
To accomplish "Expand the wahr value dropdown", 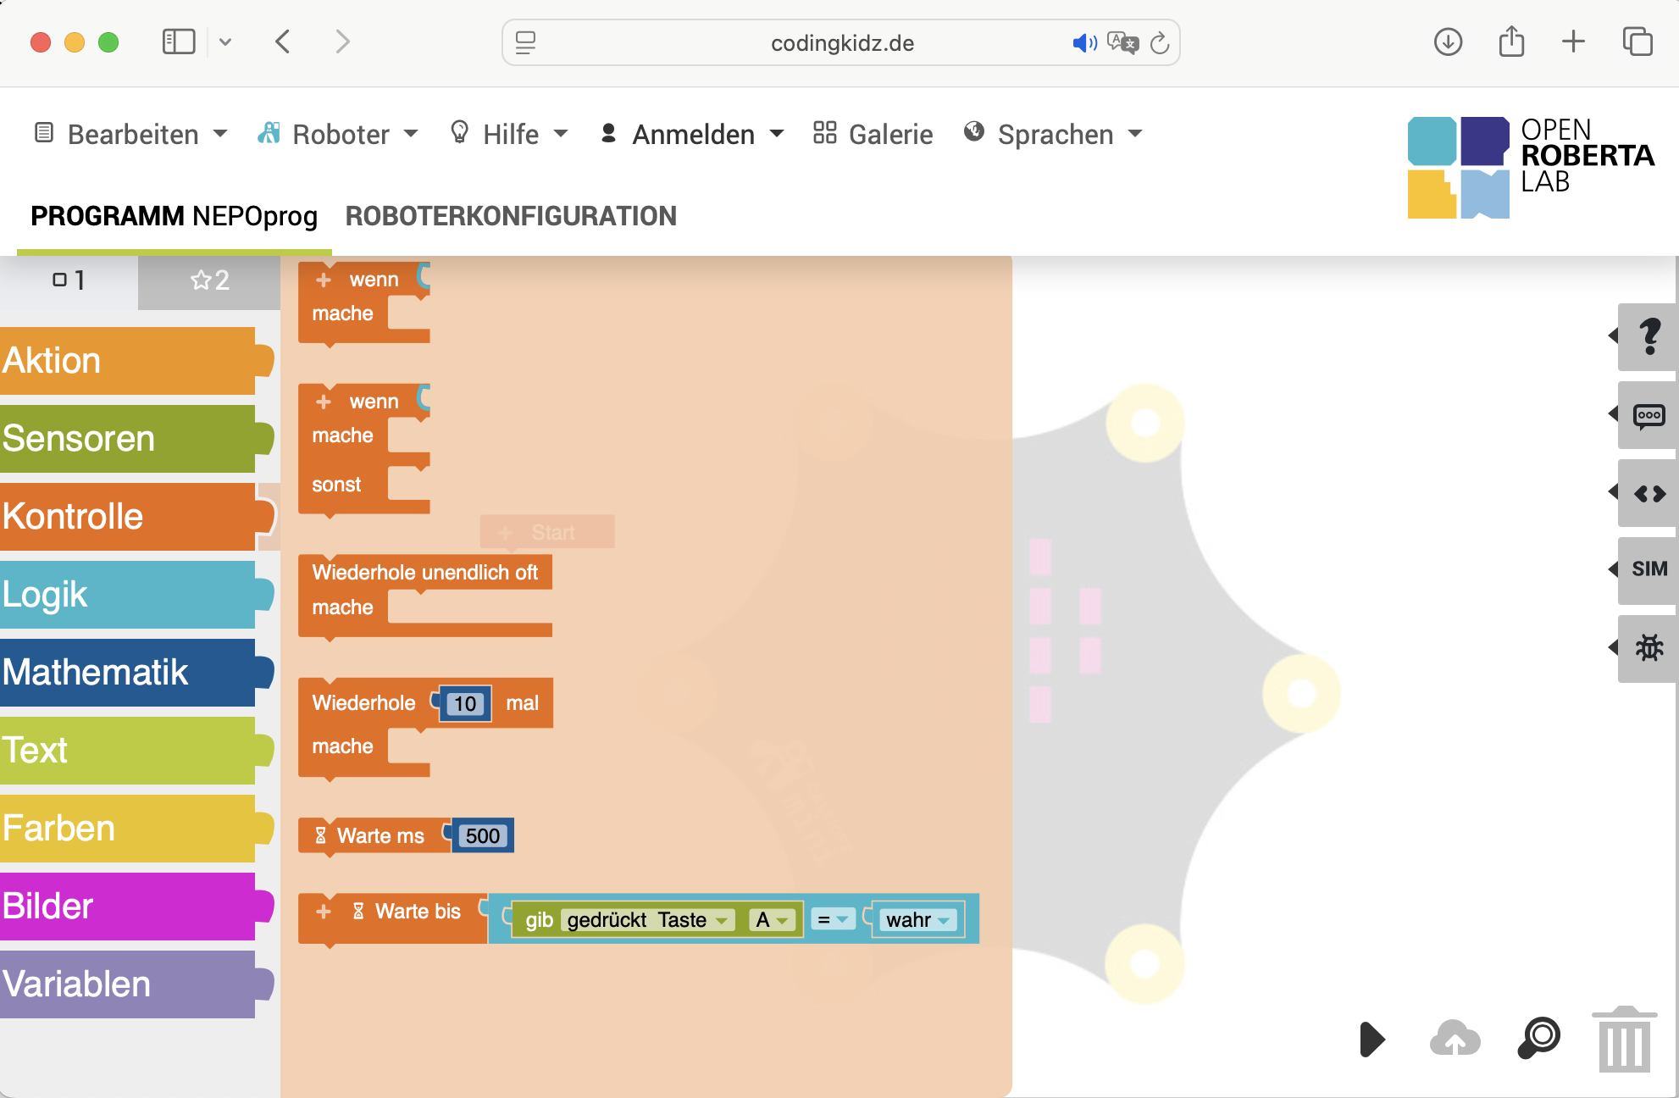I will pyautogui.click(x=918, y=920).
